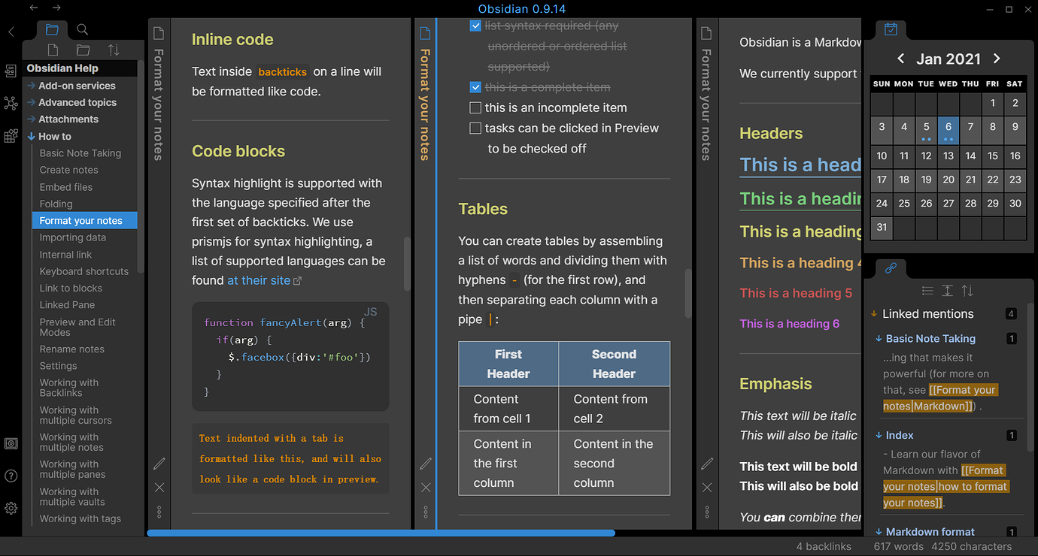Open the graph view from the left ribbon
Image resolution: width=1038 pixels, height=556 pixels.
click(11, 103)
